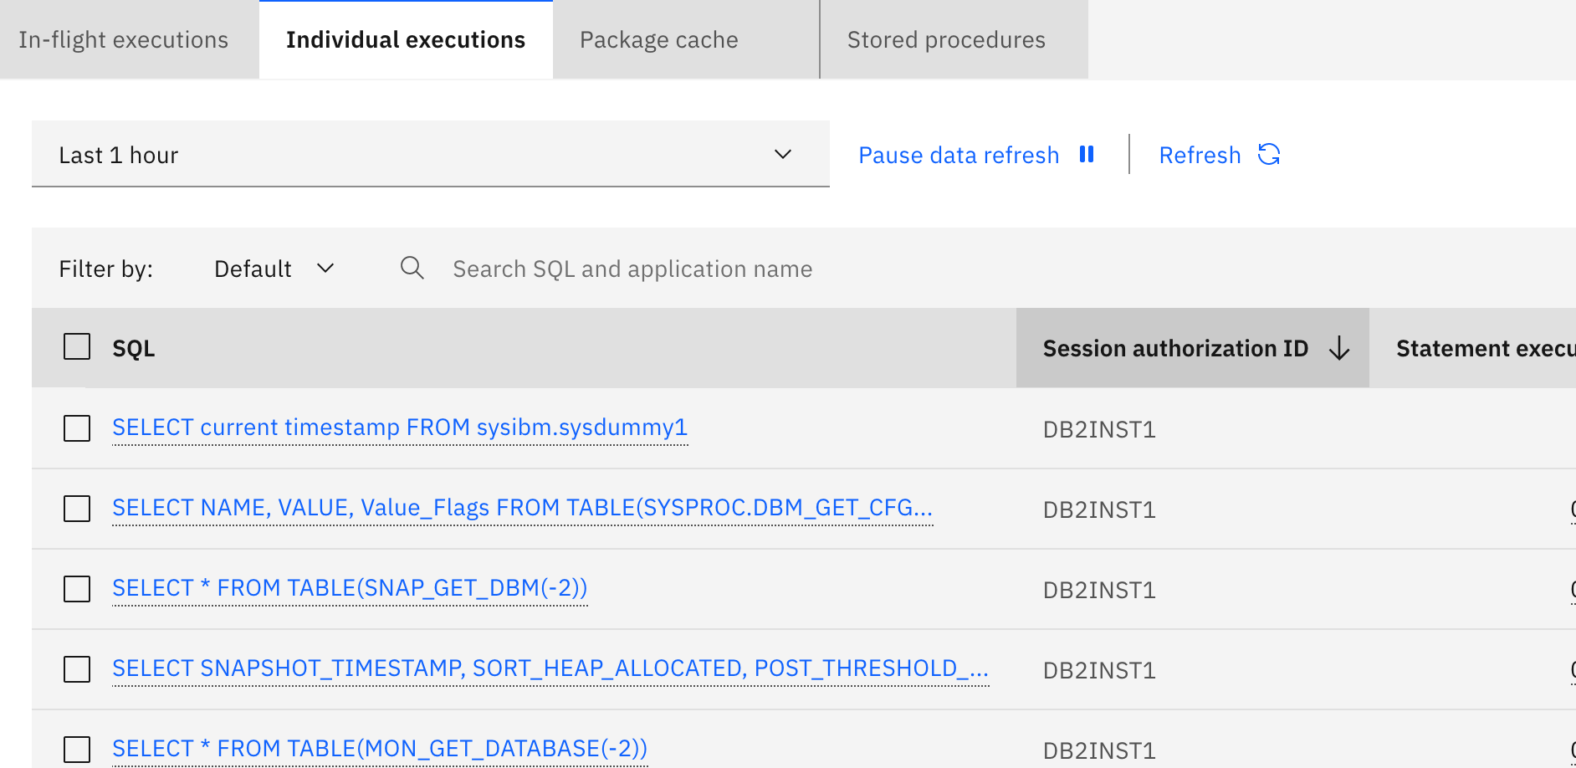Toggle the select-all checkbox in SQL header
The height and width of the screenshot is (768, 1576).
click(x=77, y=346)
